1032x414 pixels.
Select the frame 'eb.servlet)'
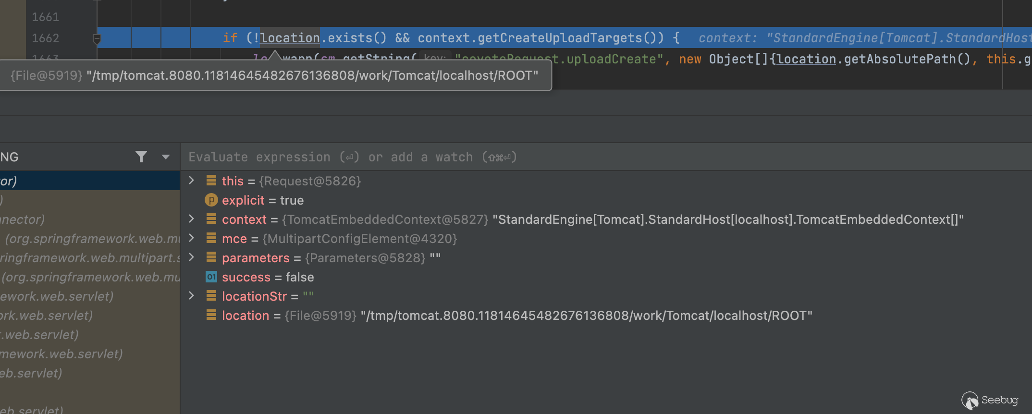(x=90, y=373)
